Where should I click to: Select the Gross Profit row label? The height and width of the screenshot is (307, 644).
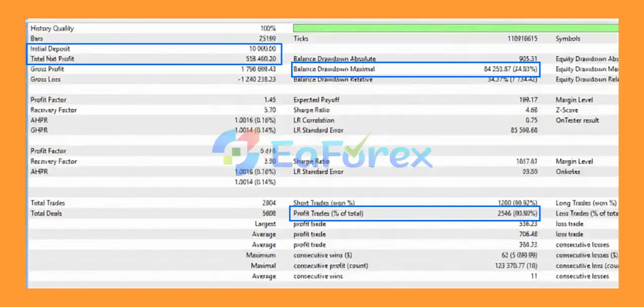47,69
